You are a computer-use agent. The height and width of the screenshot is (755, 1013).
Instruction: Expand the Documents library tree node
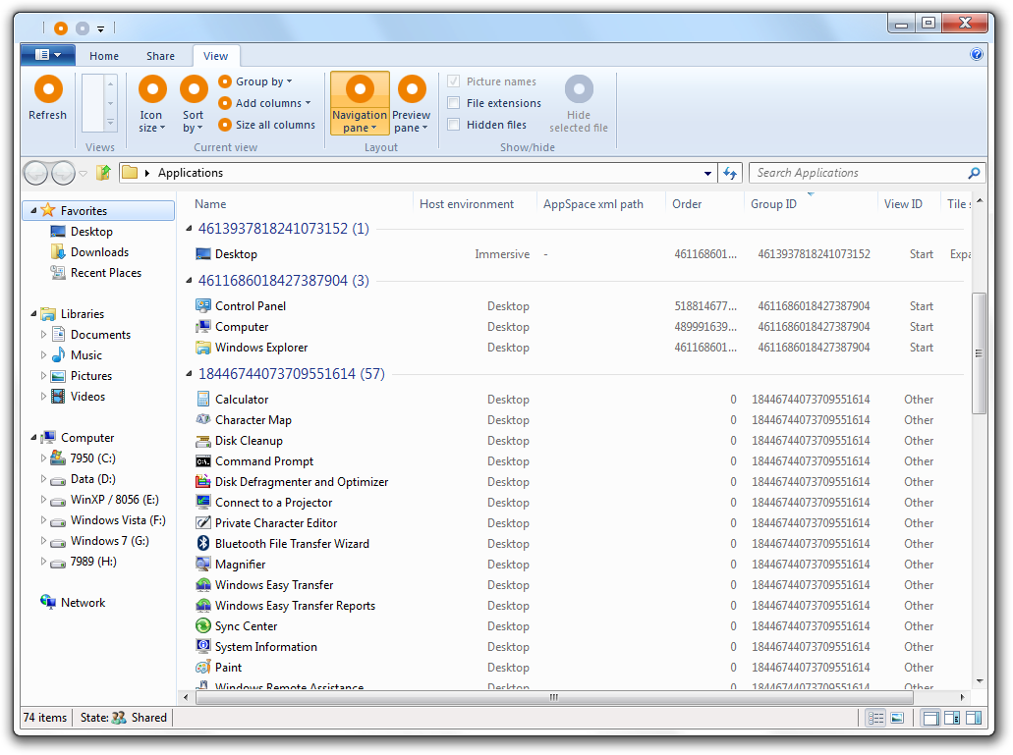tap(43, 335)
